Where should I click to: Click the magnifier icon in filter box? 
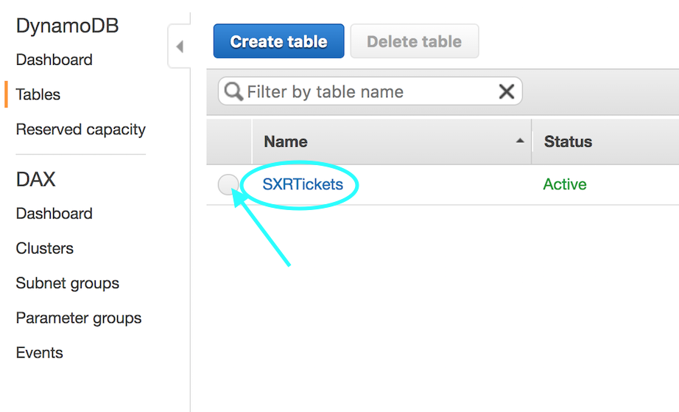coord(233,91)
